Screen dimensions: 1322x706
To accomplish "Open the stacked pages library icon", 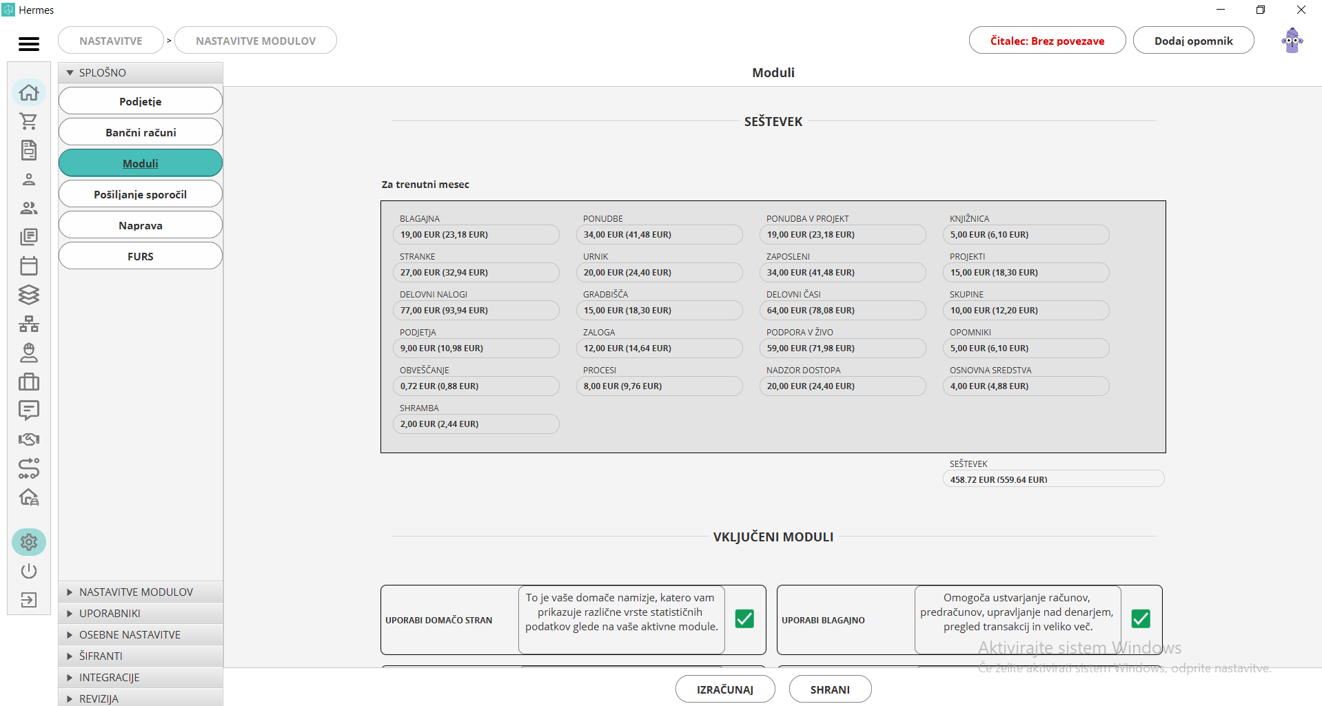I will point(29,237).
